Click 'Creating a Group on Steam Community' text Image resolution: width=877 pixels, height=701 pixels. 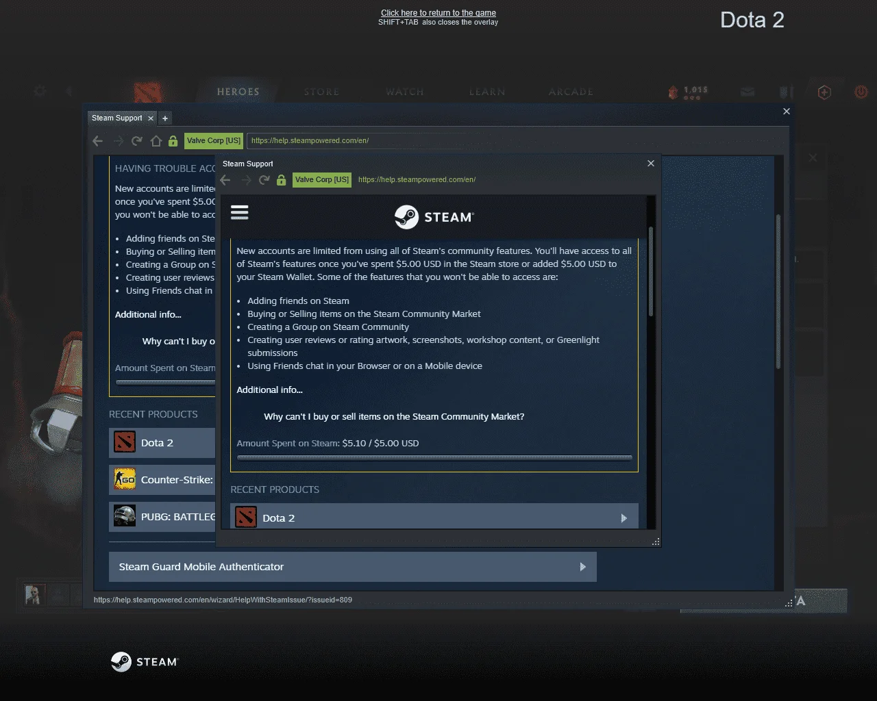[x=328, y=327]
